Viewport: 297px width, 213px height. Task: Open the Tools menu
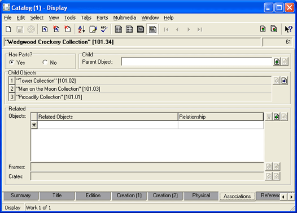click(70, 18)
